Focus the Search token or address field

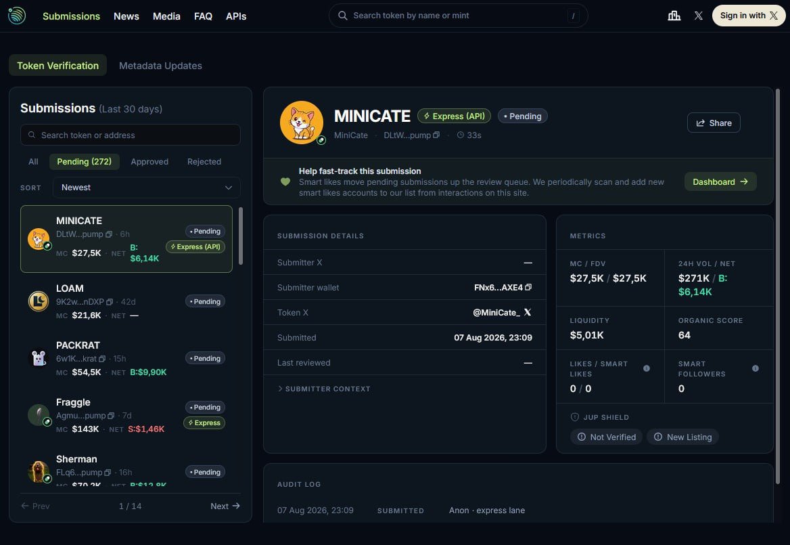point(130,135)
